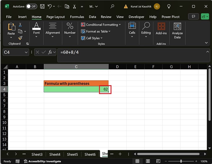Click the Cut scissors icon in Clipboard group

(20, 25)
